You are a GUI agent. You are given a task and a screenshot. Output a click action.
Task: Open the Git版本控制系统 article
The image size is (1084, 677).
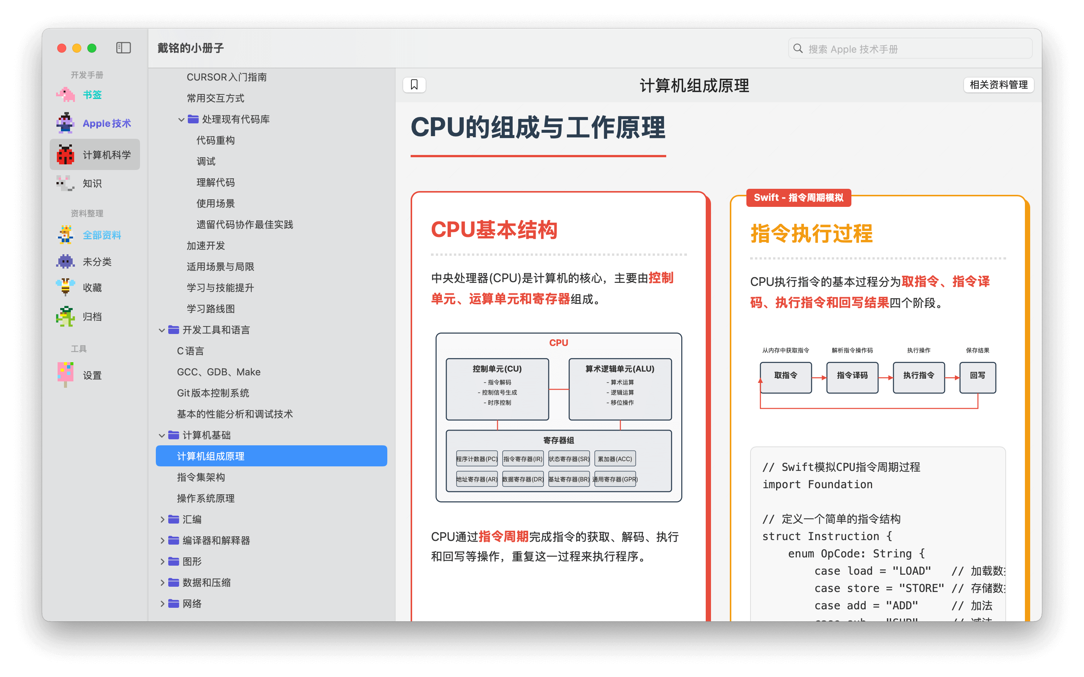tap(213, 393)
